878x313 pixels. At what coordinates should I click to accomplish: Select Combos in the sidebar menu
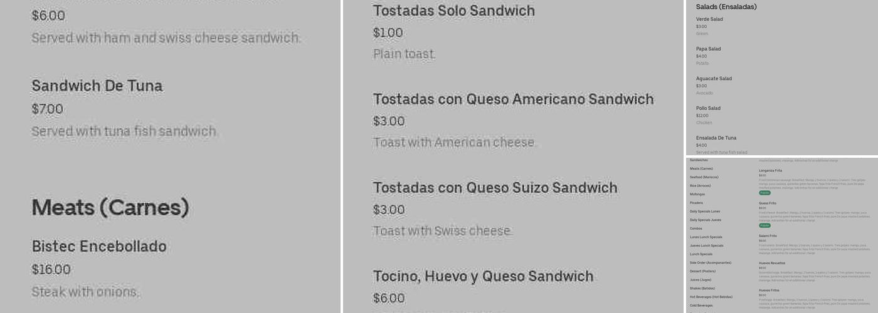coord(696,228)
